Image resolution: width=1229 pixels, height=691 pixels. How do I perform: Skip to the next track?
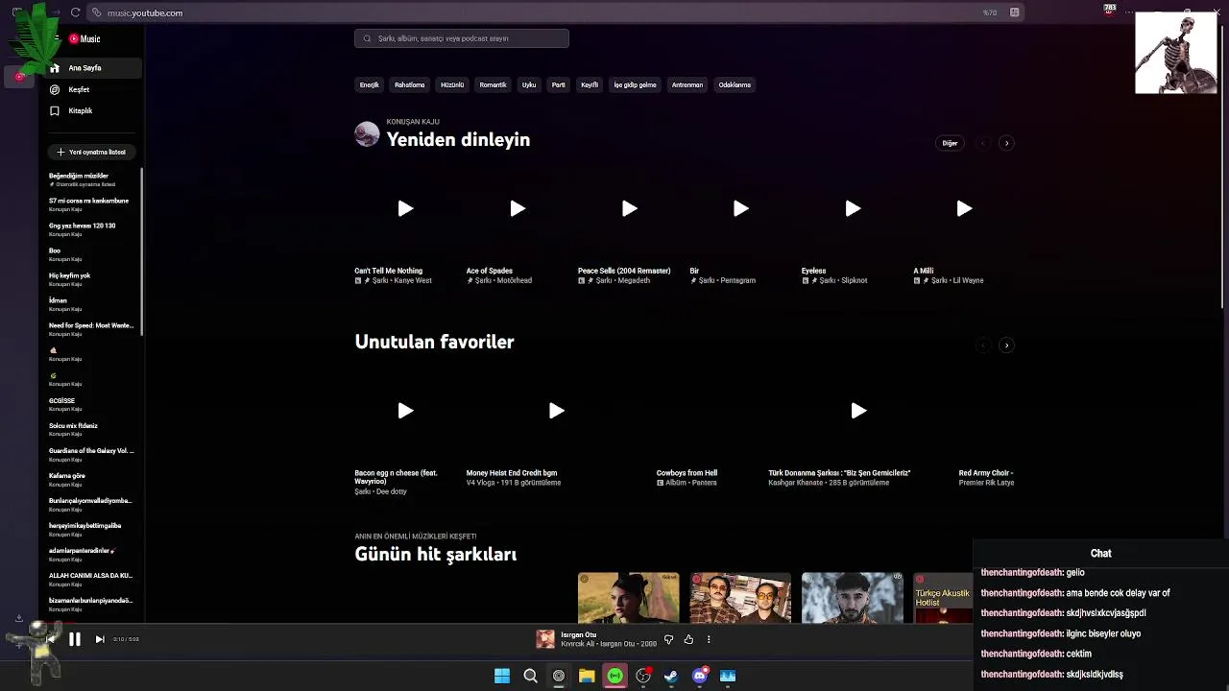coord(100,639)
